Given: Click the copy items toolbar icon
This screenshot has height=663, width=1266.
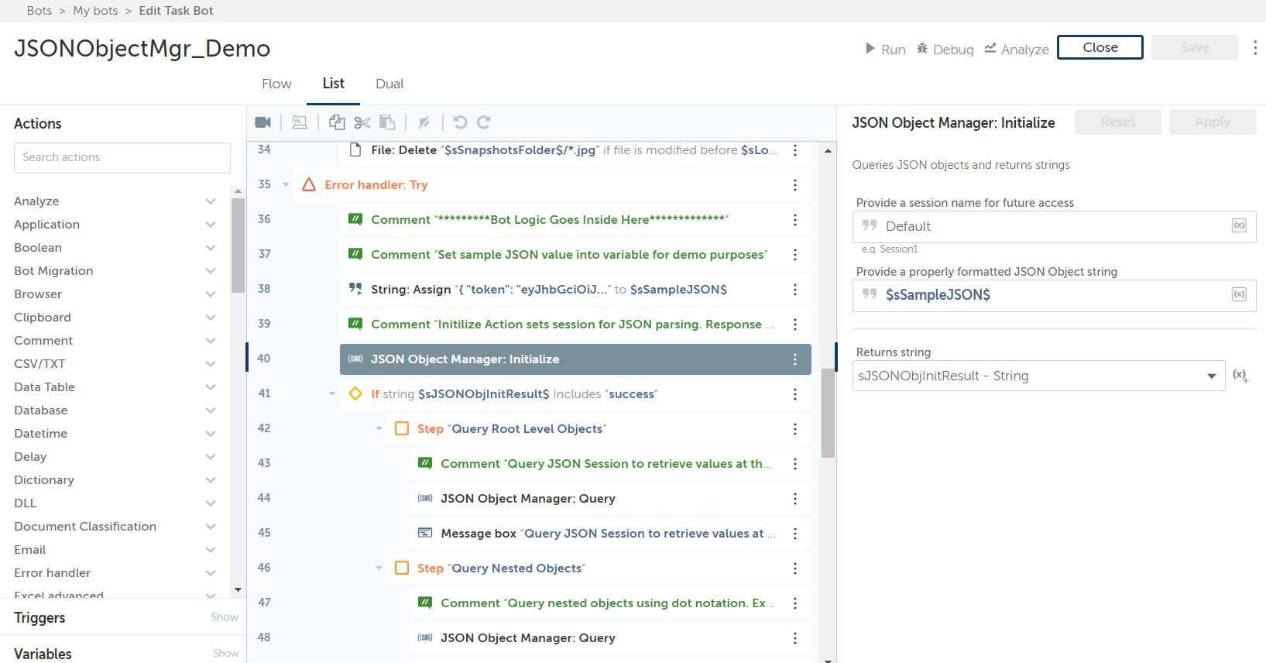Looking at the screenshot, I should tap(337, 122).
